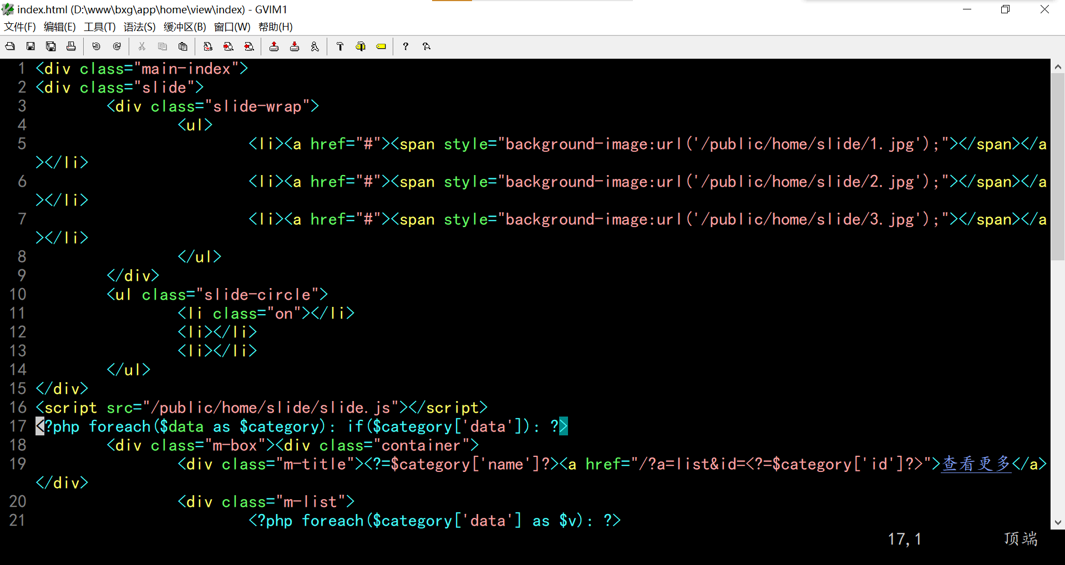Click the Copy toolbar icon

point(163,47)
